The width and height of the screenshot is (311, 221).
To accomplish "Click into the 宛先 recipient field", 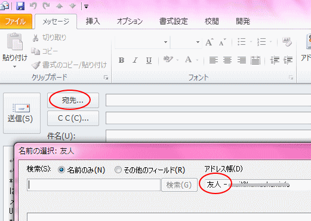I will tap(208, 100).
